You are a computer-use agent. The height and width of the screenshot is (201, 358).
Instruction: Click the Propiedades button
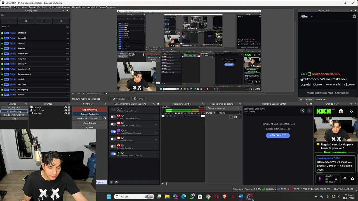coord(120,99)
